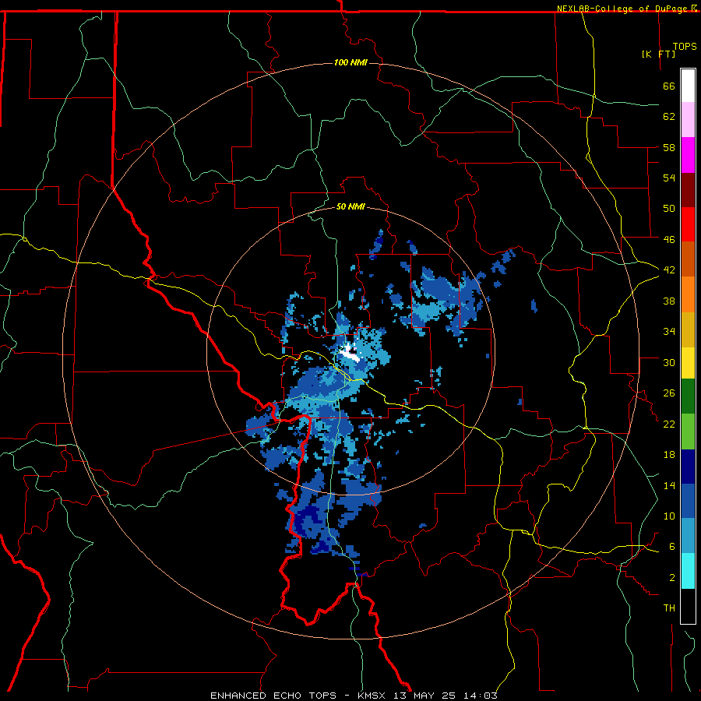Viewport: 701px width, 701px height.
Task: Click the dark green legend swatch
Action: pos(688,396)
